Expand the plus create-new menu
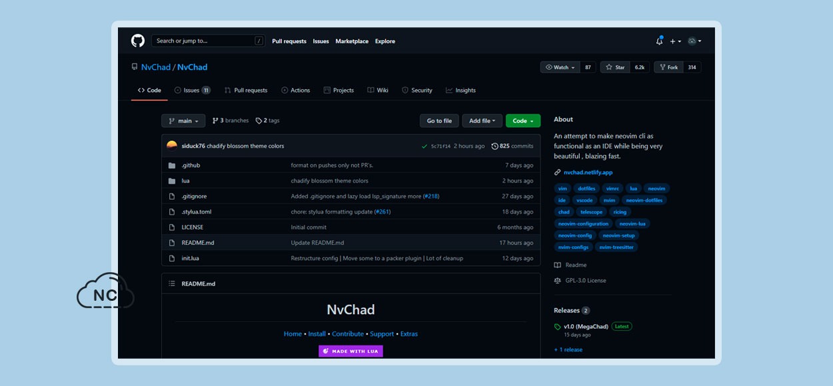Viewport: 833px width, 386px height. (x=676, y=41)
